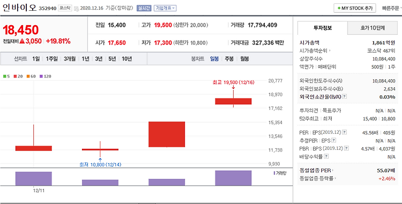
Task: Select the 1주일 line chart period
Action: [52, 59]
